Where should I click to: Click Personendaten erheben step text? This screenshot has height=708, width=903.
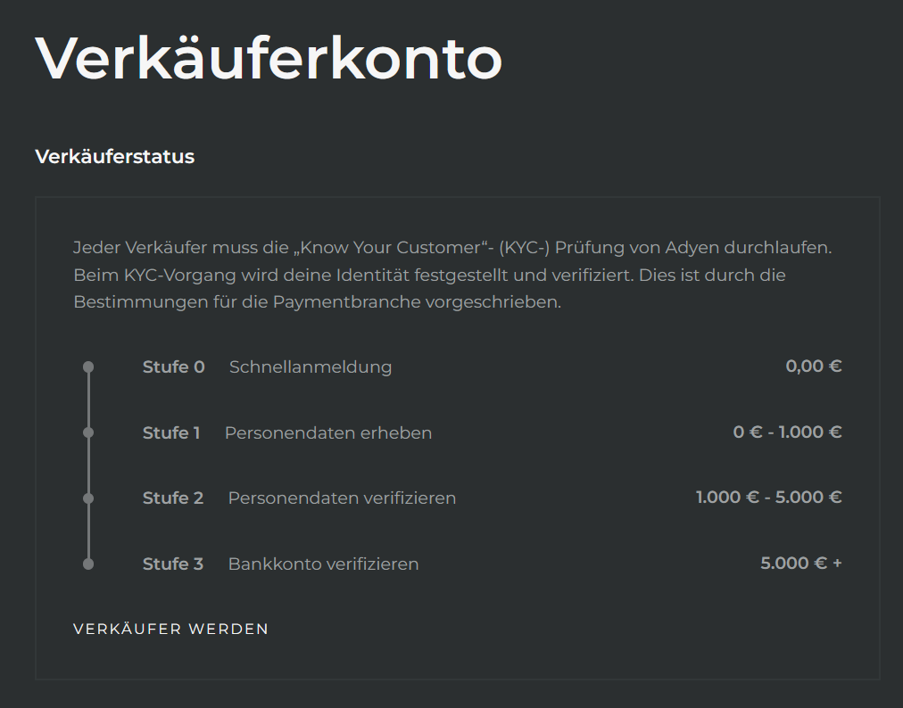pyautogui.click(x=328, y=432)
